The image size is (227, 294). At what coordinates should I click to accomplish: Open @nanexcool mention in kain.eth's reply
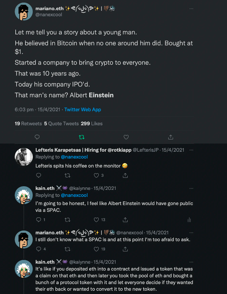tap(74, 195)
